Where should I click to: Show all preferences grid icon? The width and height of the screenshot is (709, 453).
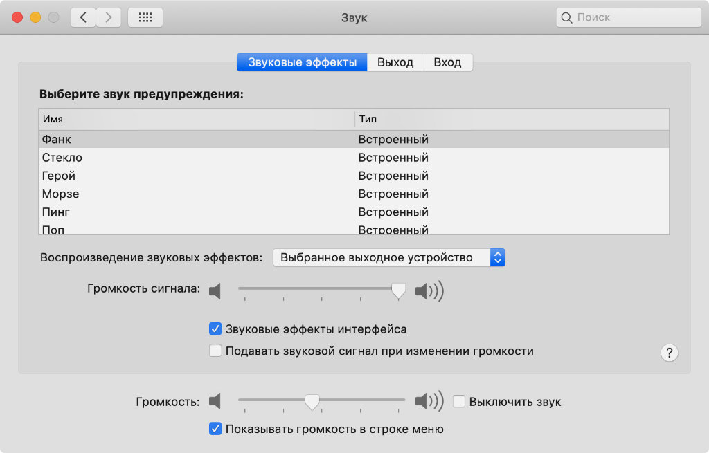click(145, 17)
